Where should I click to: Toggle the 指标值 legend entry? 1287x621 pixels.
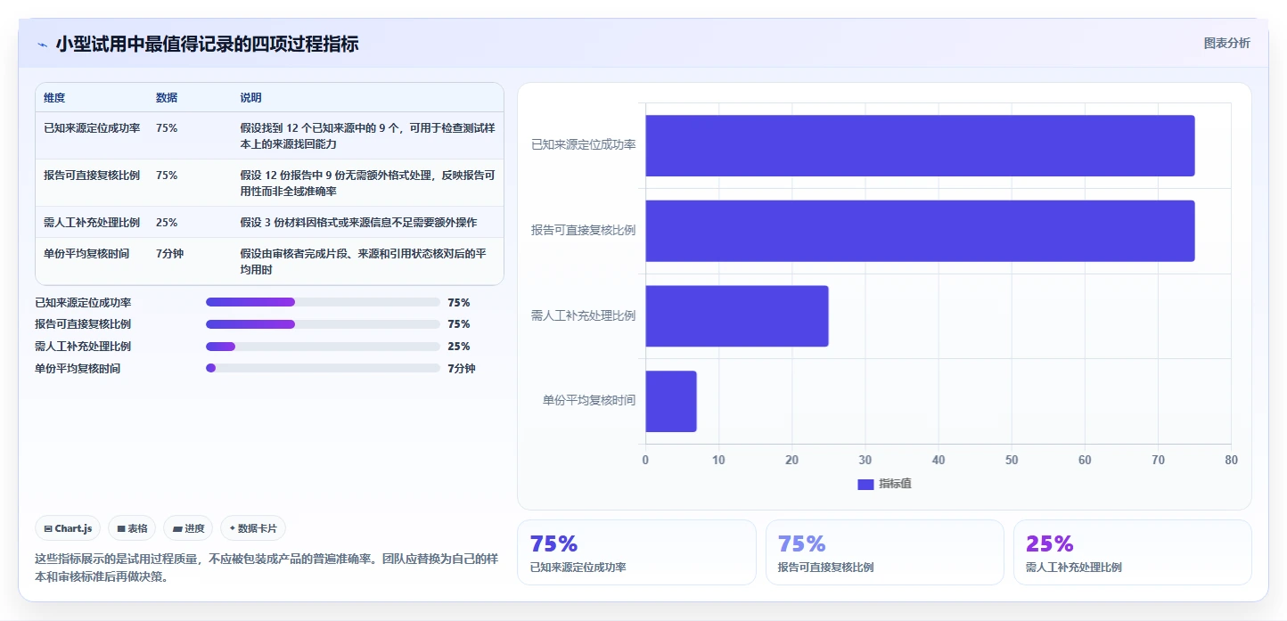[x=884, y=484]
